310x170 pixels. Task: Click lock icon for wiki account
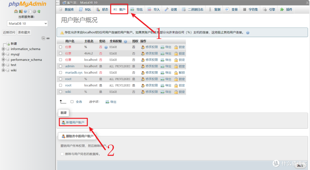tap(176, 92)
